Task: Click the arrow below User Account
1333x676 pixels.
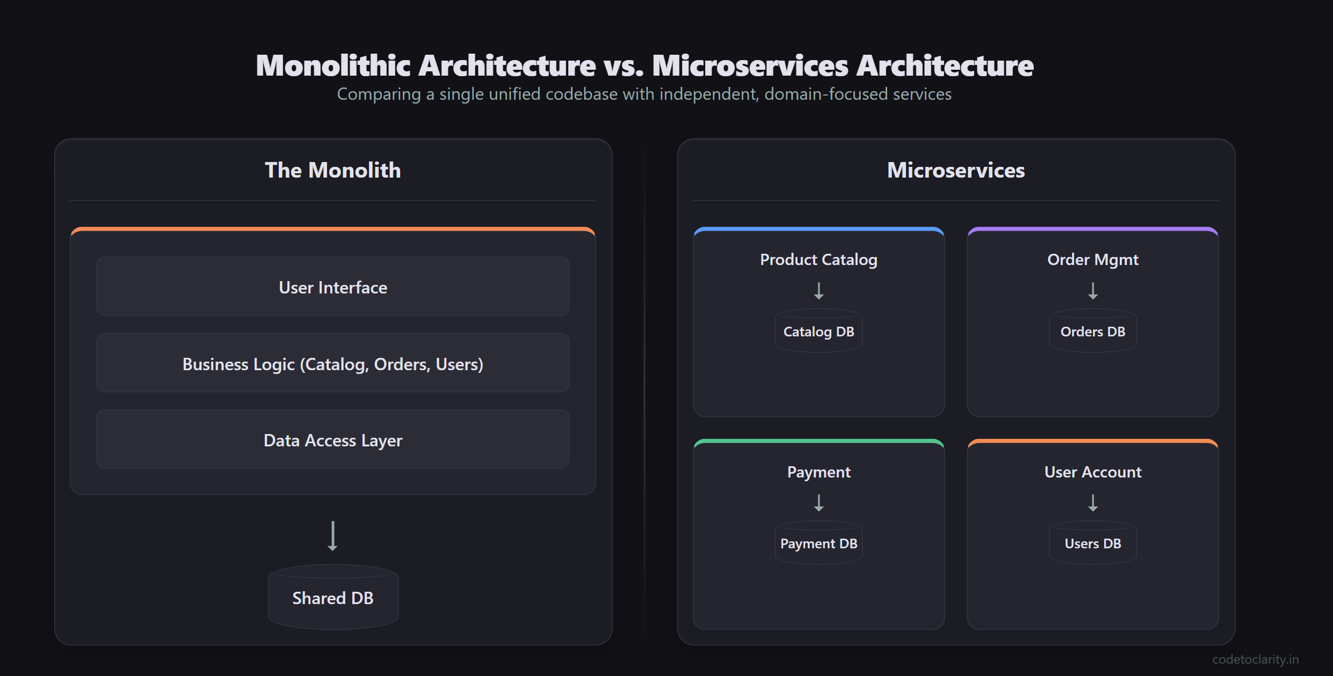Action: tap(1093, 503)
